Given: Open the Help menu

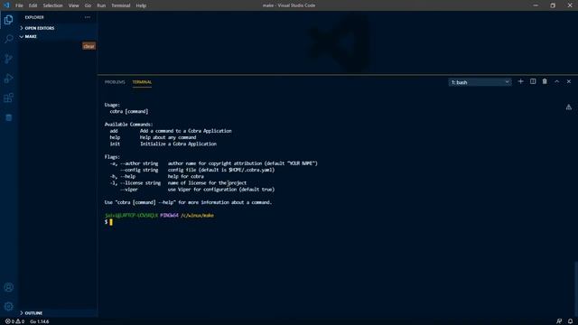Looking at the screenshot, I should (141, 5).
